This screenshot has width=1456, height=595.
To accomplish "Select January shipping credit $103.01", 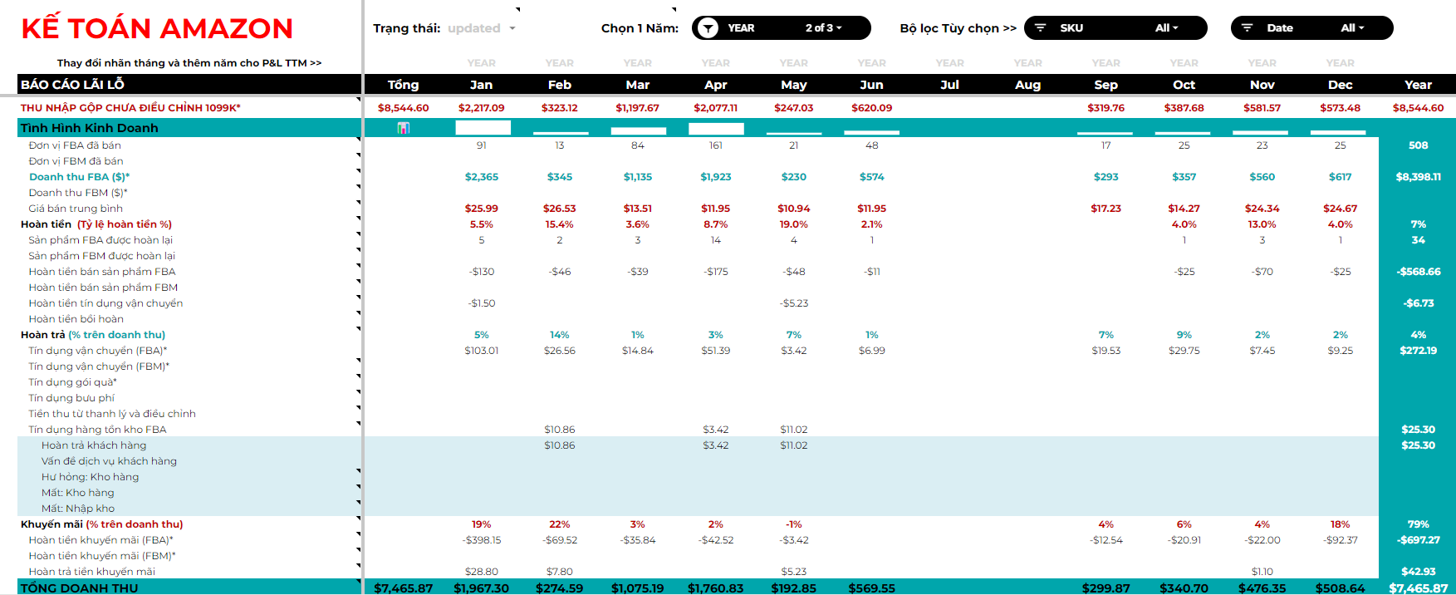I will [482, 351].
